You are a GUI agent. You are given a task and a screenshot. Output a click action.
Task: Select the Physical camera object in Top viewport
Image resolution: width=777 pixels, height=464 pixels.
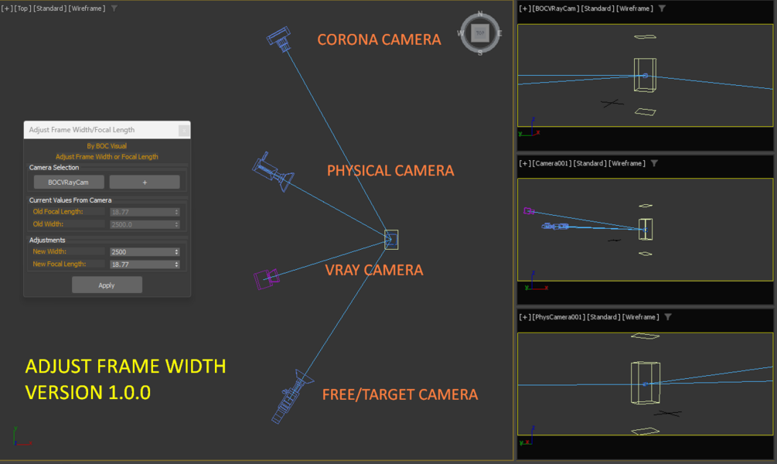tap(273, 172)
